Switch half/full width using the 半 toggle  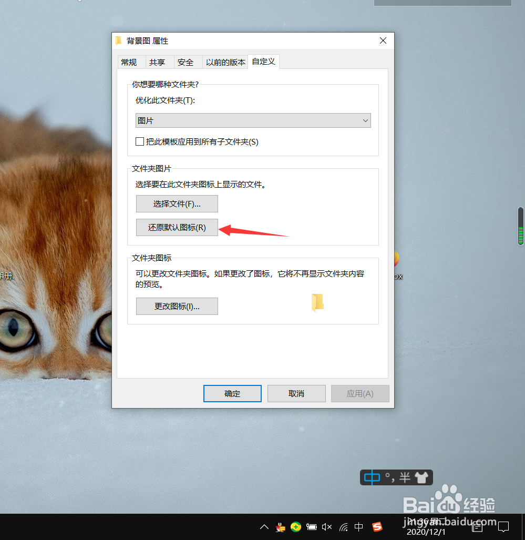point(404,477)
